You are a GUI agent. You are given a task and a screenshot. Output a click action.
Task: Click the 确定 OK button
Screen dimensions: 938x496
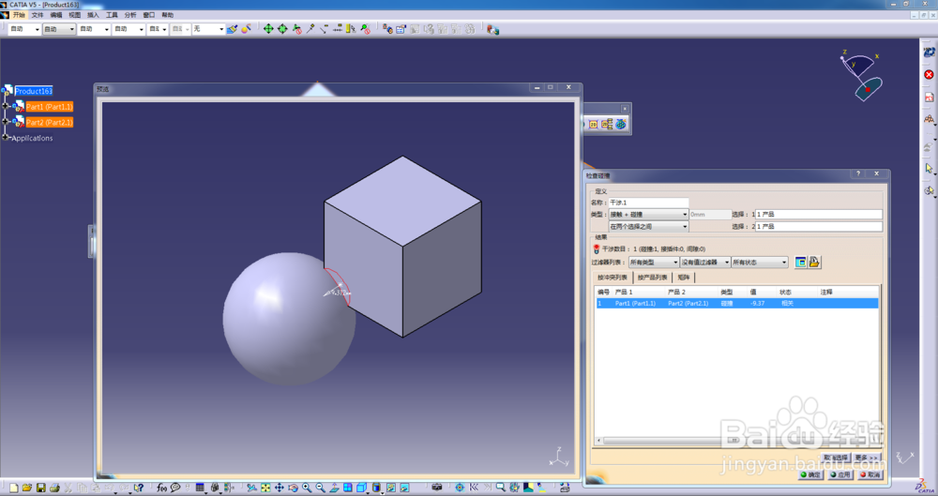810,474
